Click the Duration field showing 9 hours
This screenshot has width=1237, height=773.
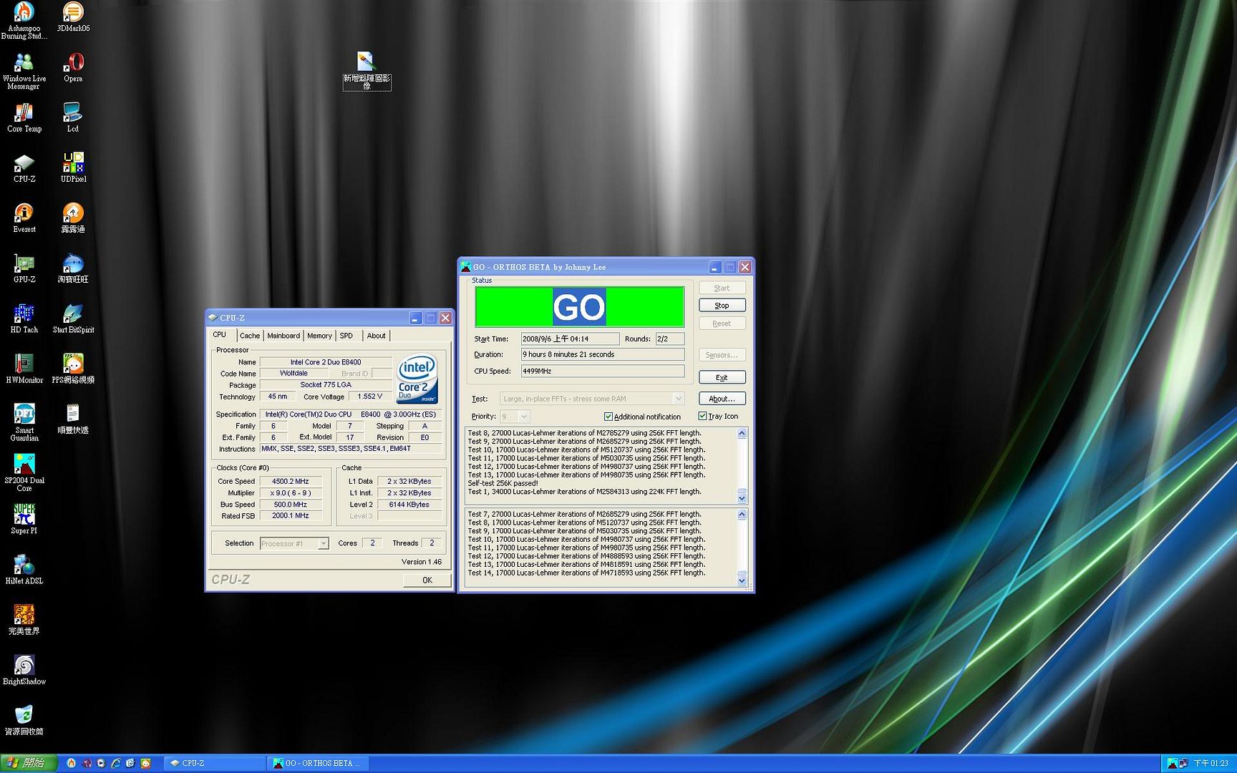tap(602, 354)
